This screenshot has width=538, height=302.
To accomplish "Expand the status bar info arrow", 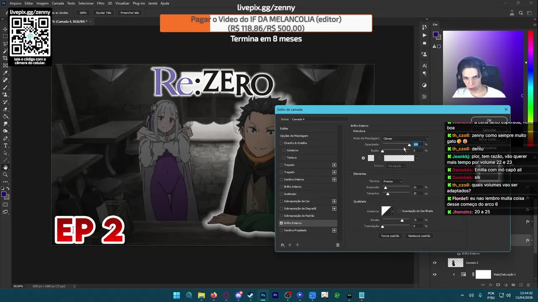I will point(75,286).
